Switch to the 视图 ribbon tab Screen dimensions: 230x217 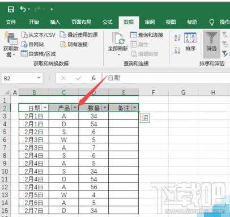pos(171,22)
